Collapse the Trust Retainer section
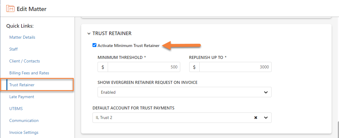Viewport: 339px width, 138px height. 89,34
